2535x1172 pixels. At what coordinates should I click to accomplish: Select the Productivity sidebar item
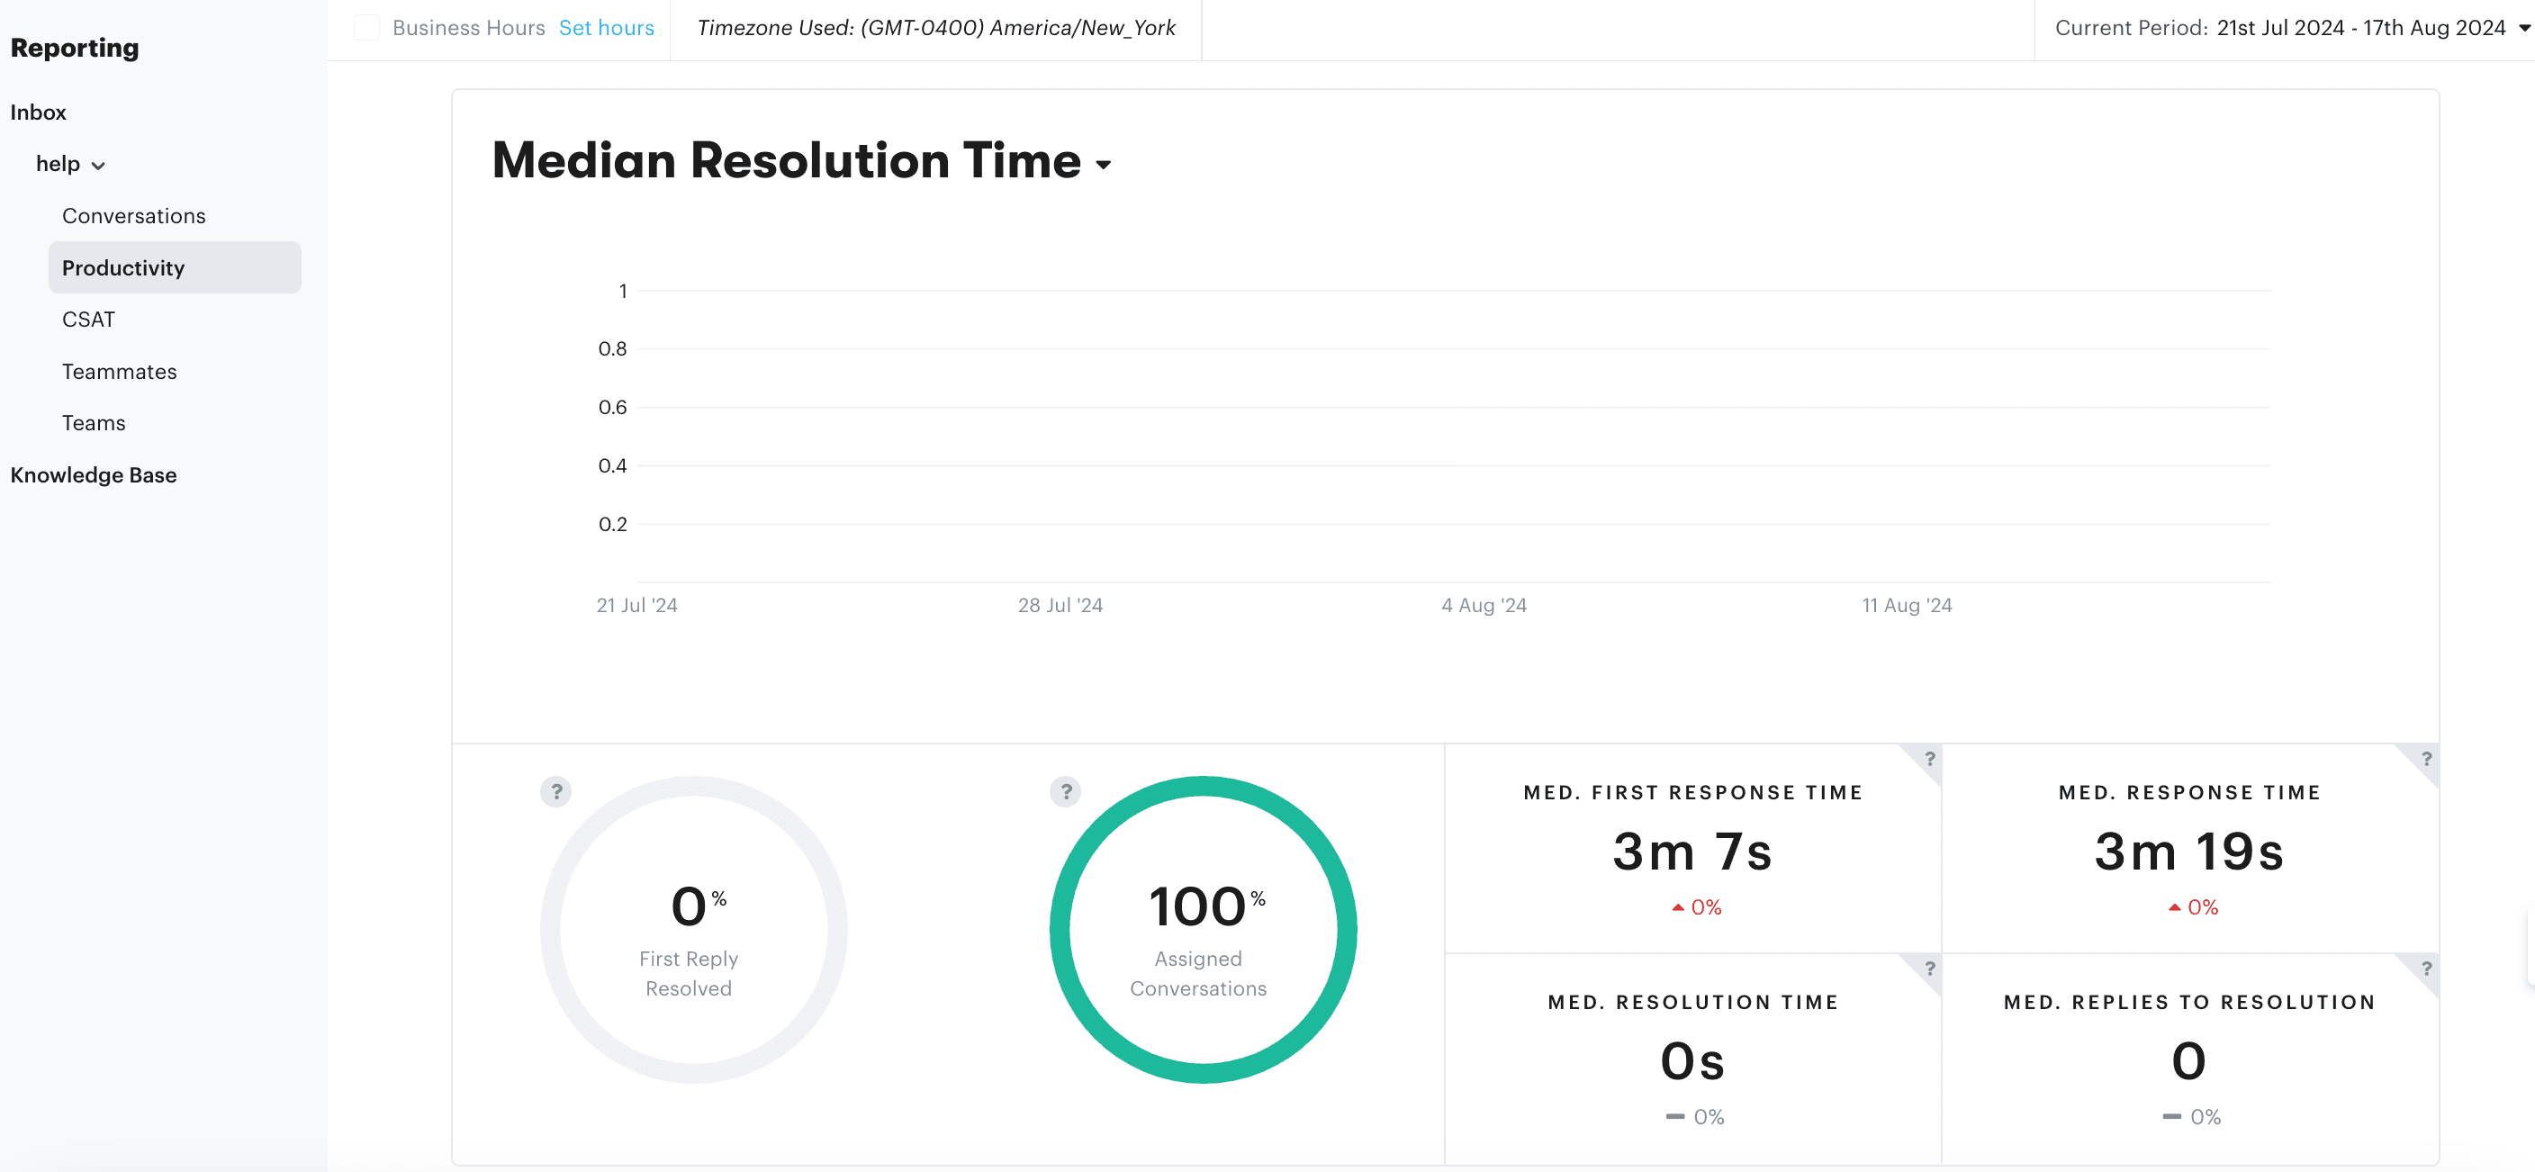coord(123,266)
